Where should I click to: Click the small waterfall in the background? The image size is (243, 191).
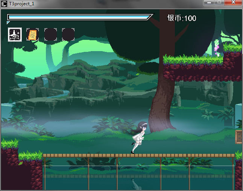45,81
